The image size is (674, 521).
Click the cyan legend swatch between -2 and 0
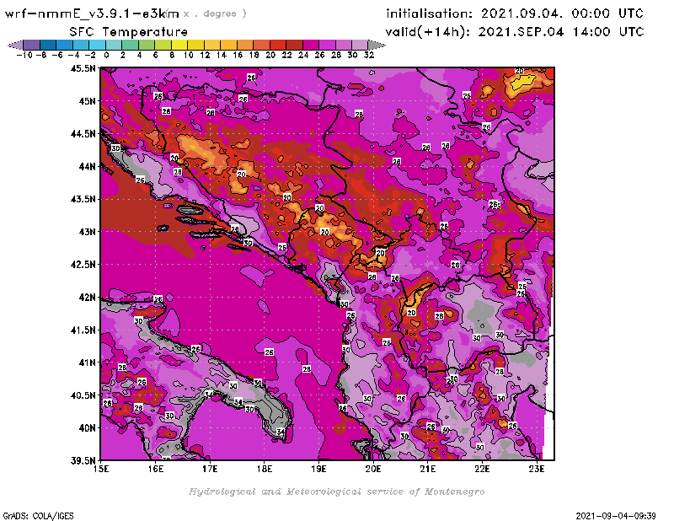point(97,45)
